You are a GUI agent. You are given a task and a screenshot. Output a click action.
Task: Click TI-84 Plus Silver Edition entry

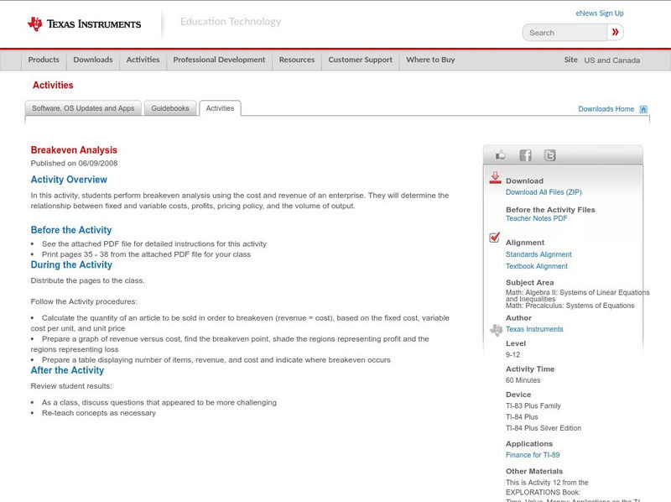[544, 428]
